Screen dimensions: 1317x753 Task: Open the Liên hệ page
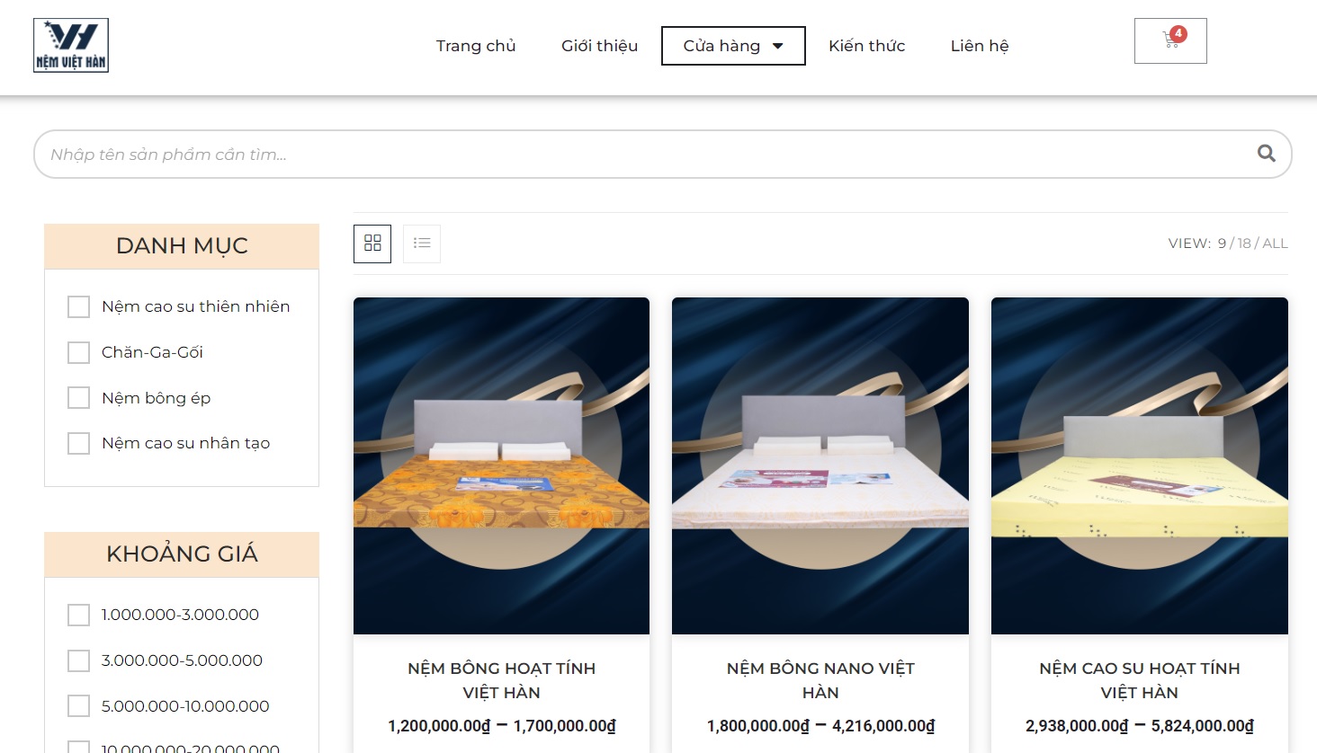[980, 46]
